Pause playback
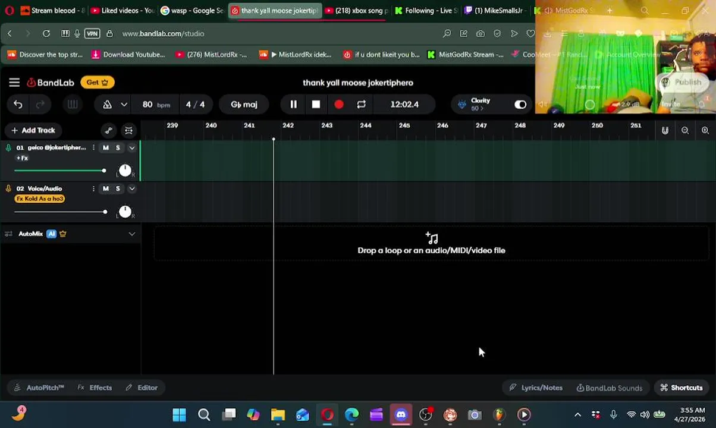Viewport: 716px width, 428px height. pyautogui.click(x=293, y=105)
